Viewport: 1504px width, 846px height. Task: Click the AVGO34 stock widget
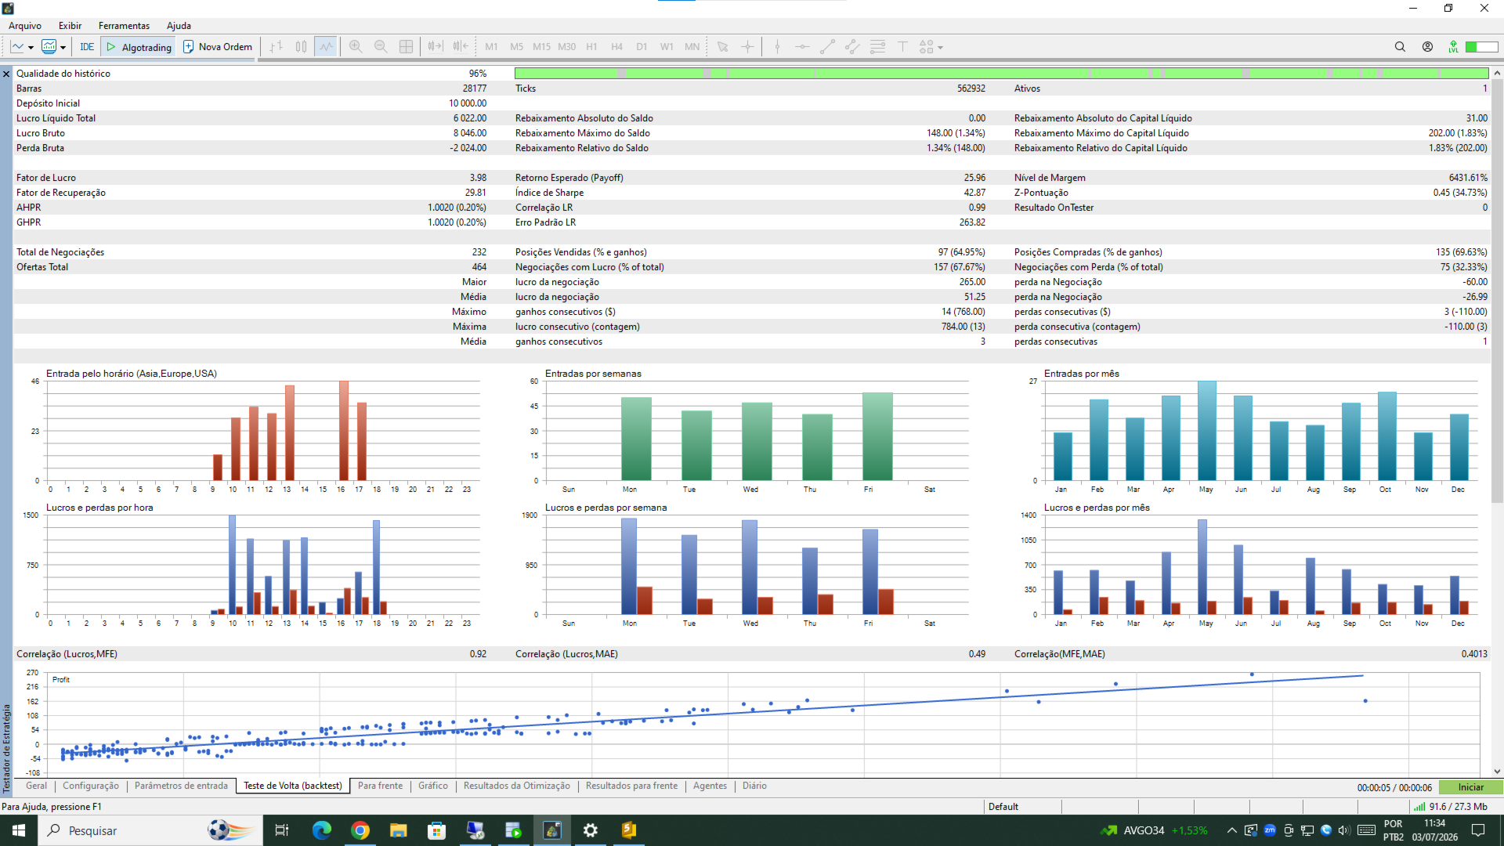1154,830
